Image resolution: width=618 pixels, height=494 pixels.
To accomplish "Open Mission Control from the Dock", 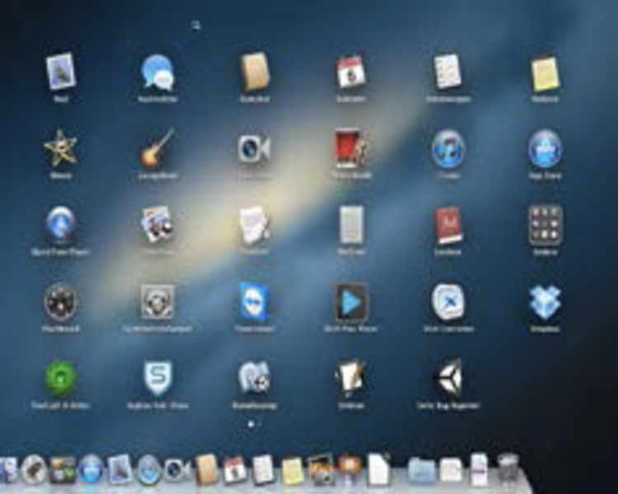I will point(63,470).
